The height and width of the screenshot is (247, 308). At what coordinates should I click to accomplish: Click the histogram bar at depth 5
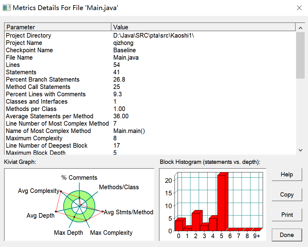click(223, 202)
